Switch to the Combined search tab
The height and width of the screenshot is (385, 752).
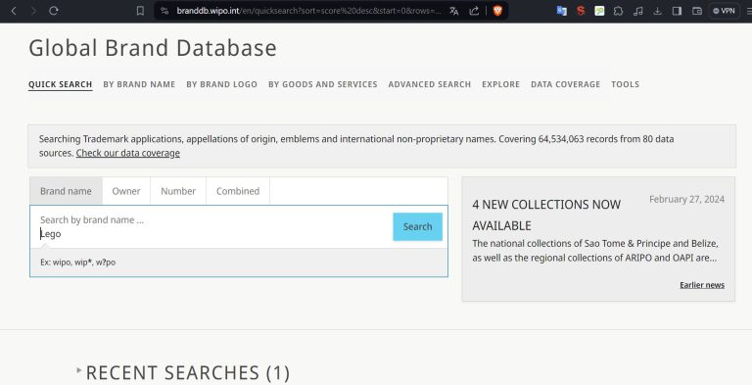238,191
